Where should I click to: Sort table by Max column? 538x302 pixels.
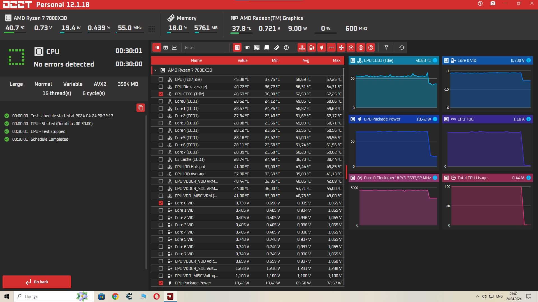(337, 60)
